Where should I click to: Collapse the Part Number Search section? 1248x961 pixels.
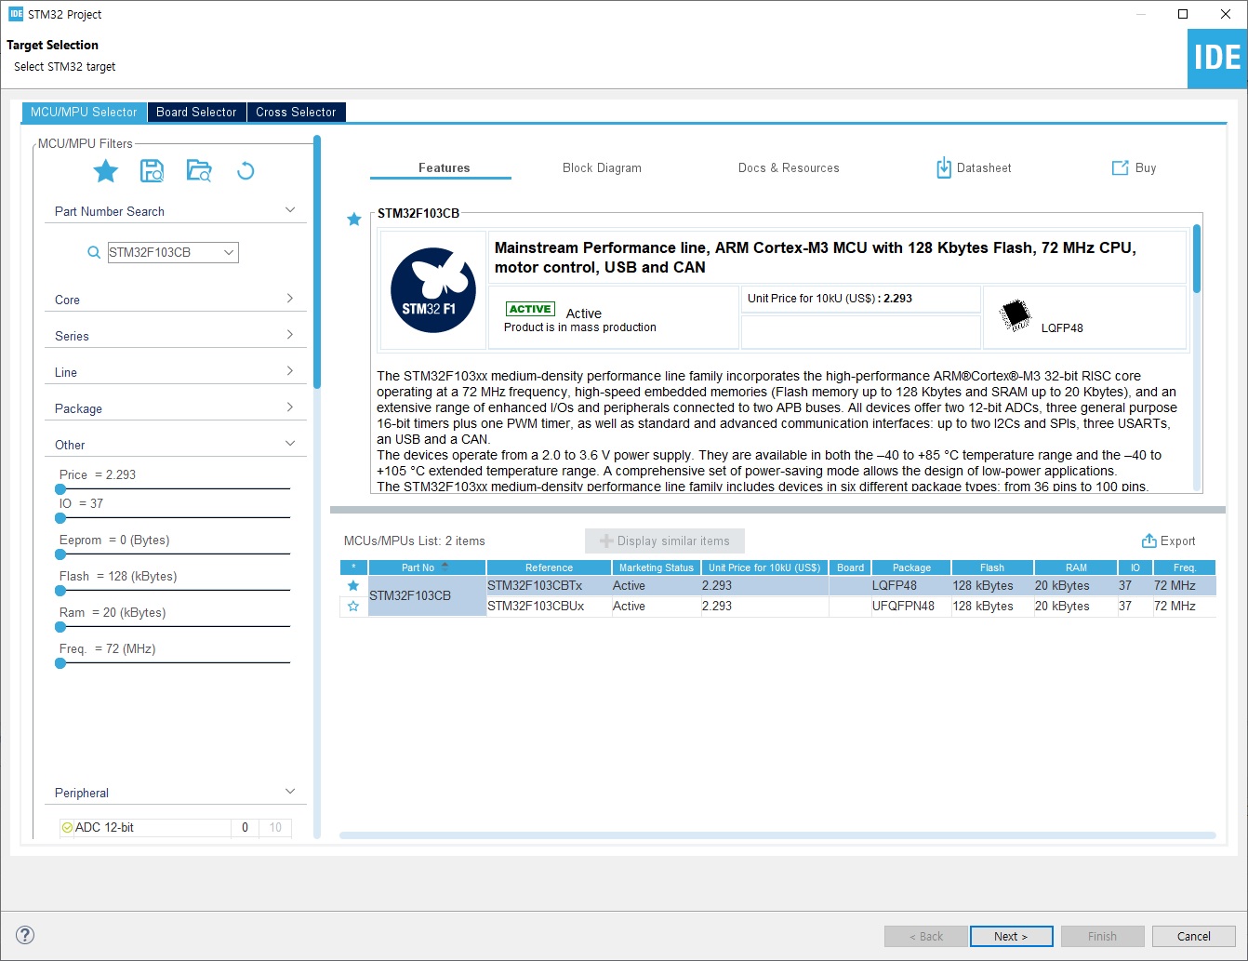tap(290, 210)
